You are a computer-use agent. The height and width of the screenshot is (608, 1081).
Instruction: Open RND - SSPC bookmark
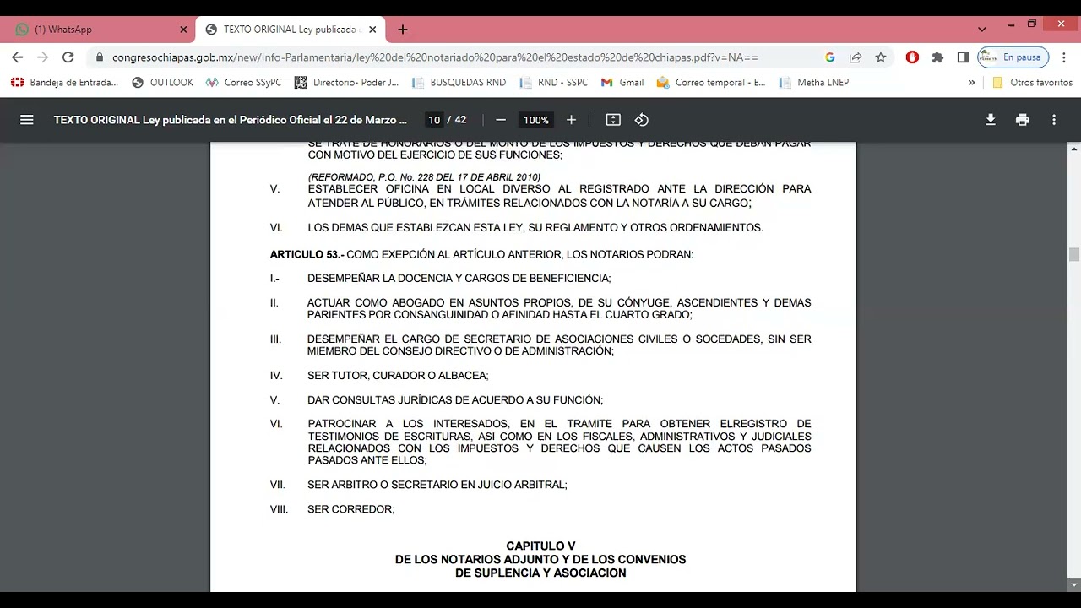click(x=554, y=83)
